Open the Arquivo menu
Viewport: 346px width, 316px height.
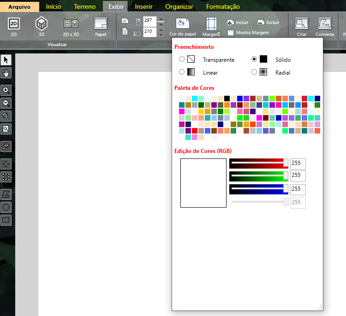(x=19, y=6)
